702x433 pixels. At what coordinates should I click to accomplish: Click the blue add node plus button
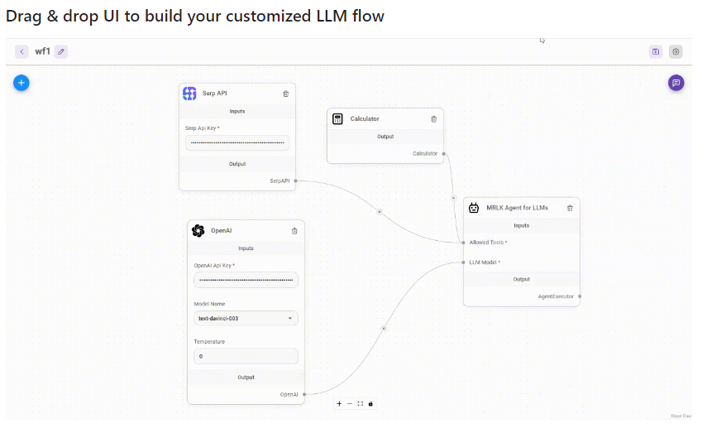21,83
